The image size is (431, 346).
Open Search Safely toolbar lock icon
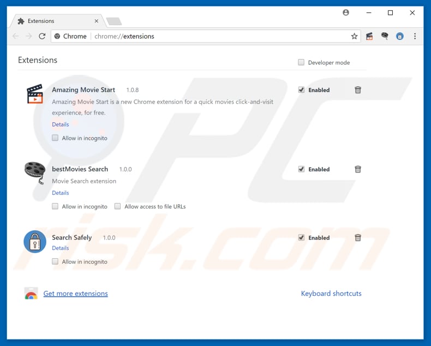400,37
